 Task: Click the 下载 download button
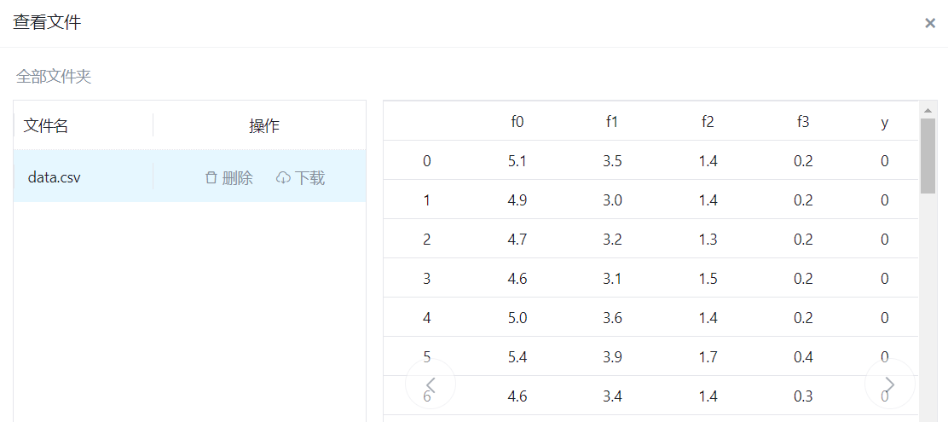(301, 178)
